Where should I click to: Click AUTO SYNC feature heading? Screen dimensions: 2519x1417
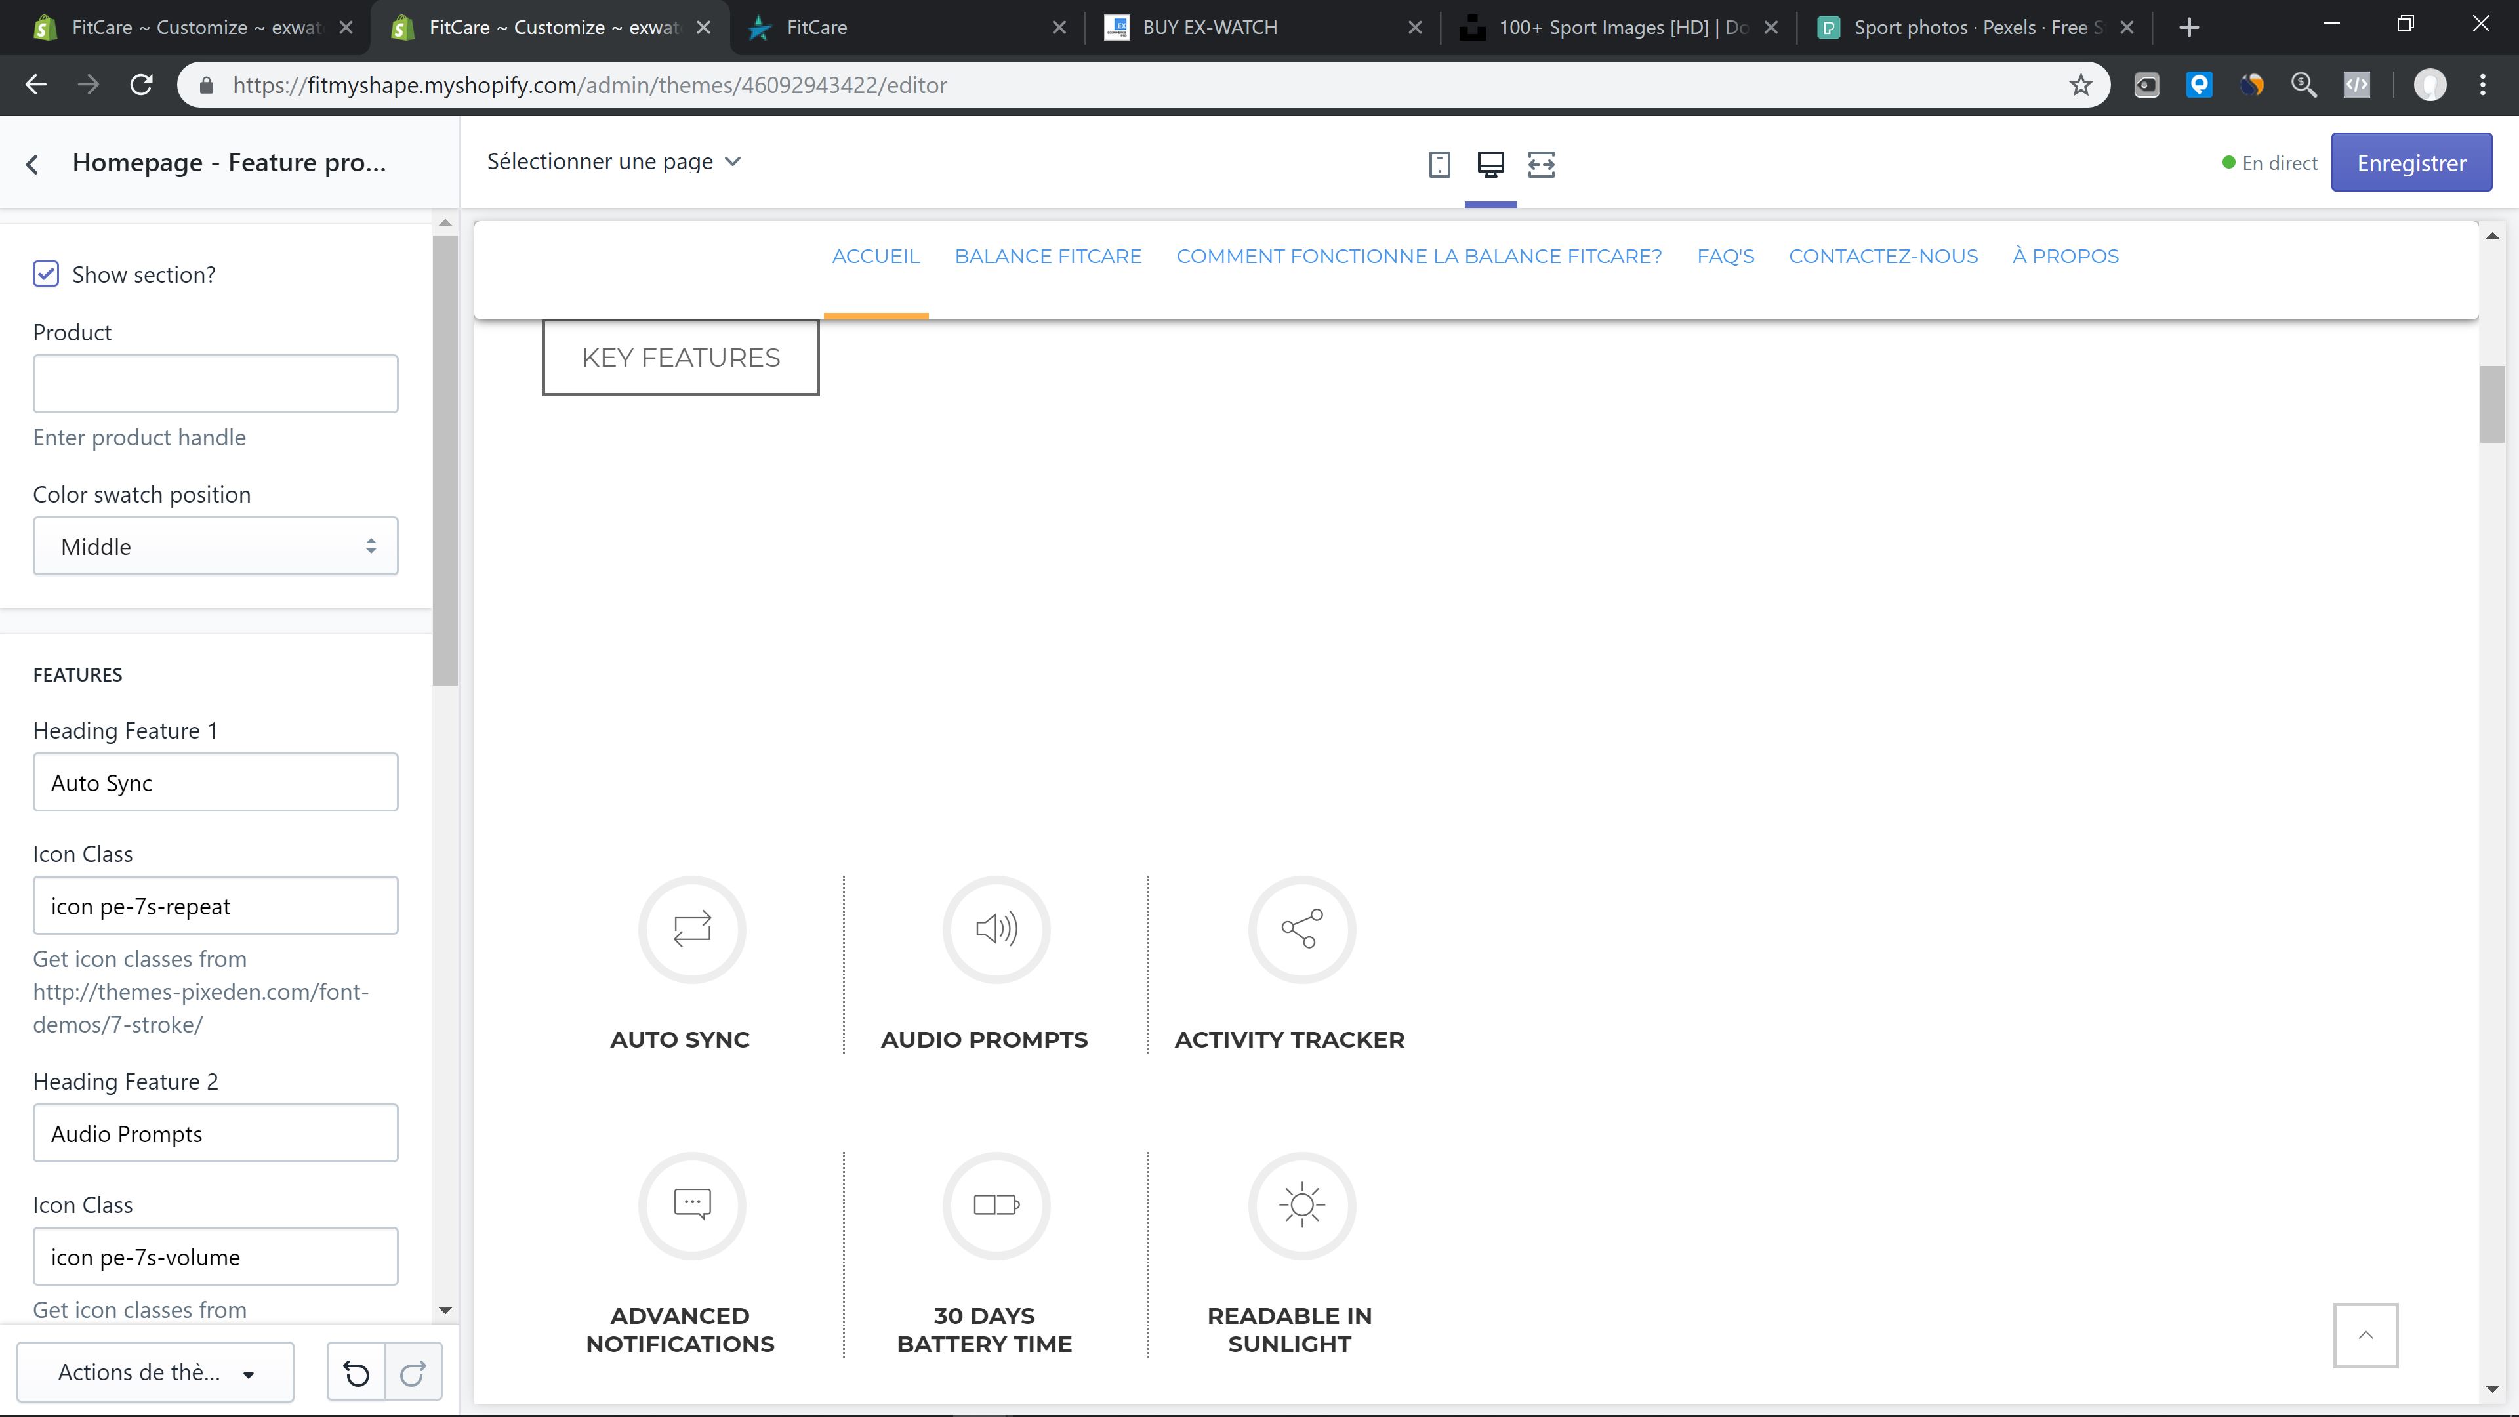[680, 1040]
